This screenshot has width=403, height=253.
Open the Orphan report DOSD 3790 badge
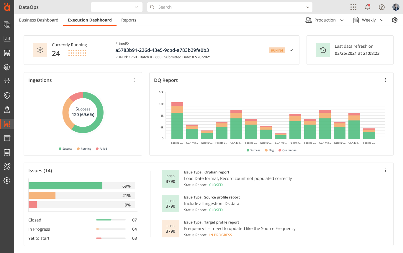coord(171,179)
